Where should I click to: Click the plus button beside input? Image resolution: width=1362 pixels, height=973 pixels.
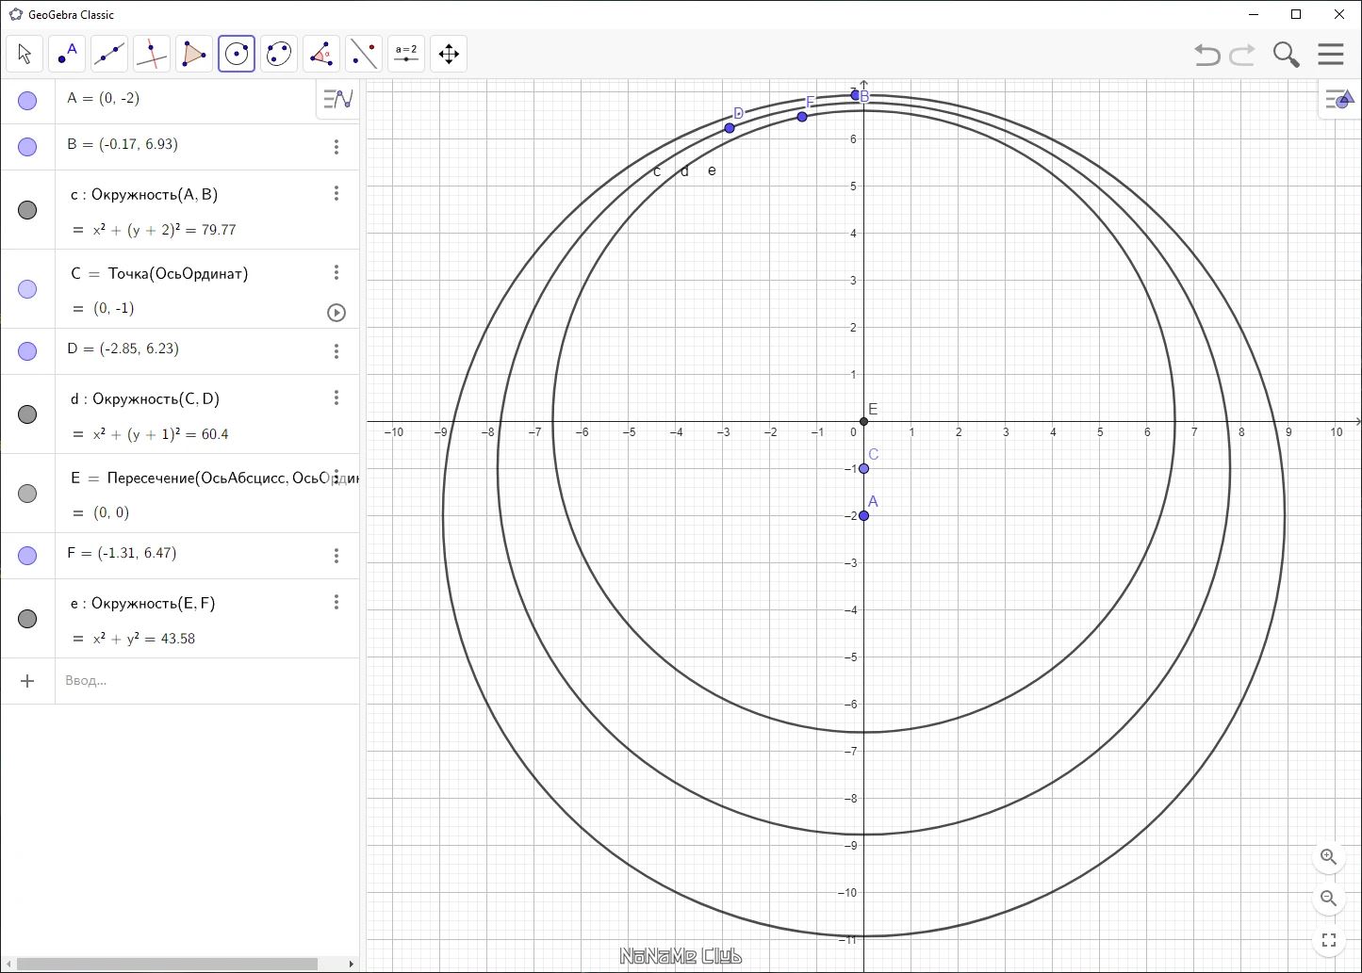27,681
